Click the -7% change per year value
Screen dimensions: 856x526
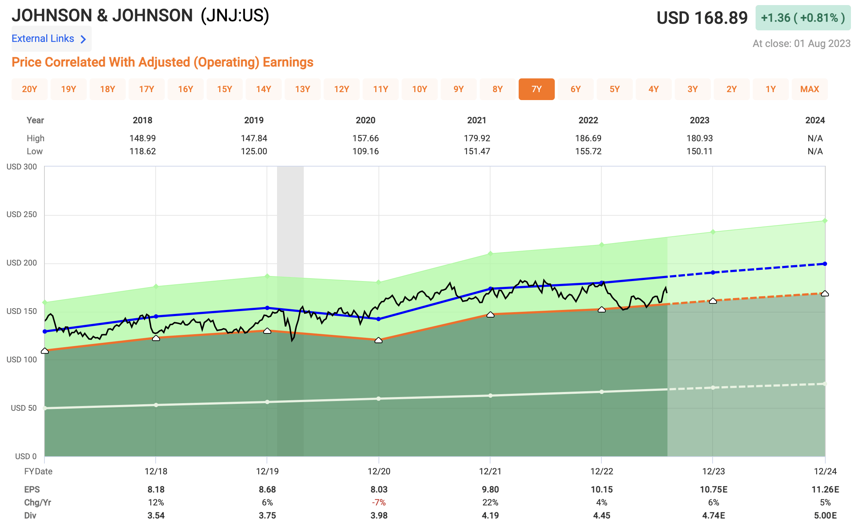[x=379, y=503]
